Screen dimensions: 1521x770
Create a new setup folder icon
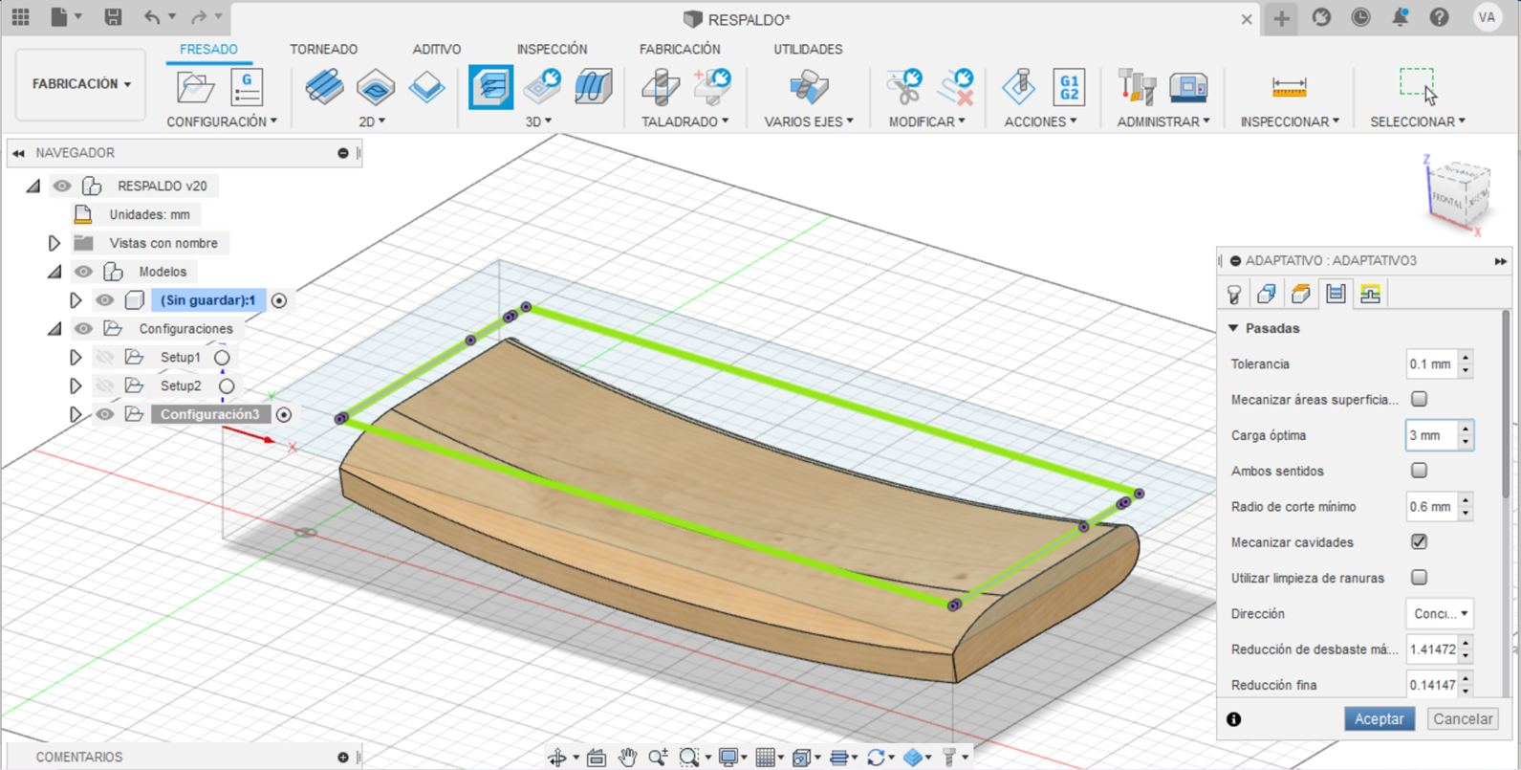[x=195, y=87]
